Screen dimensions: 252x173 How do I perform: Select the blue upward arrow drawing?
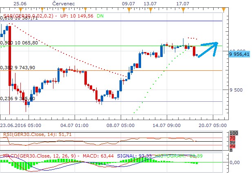tap(208, 48)
